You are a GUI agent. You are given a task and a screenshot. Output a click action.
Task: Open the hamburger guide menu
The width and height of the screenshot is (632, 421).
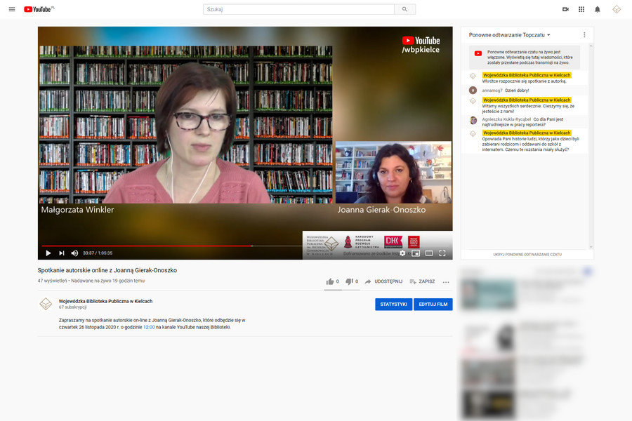pyautogui.click(x=12, y=9)
